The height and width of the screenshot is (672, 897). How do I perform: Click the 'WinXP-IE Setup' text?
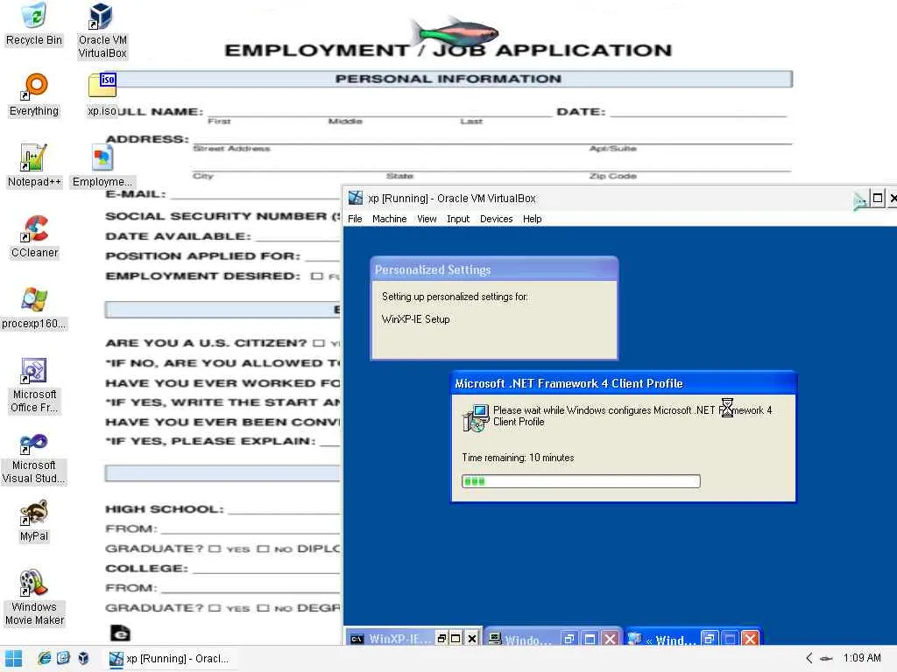tap(415, 318)
